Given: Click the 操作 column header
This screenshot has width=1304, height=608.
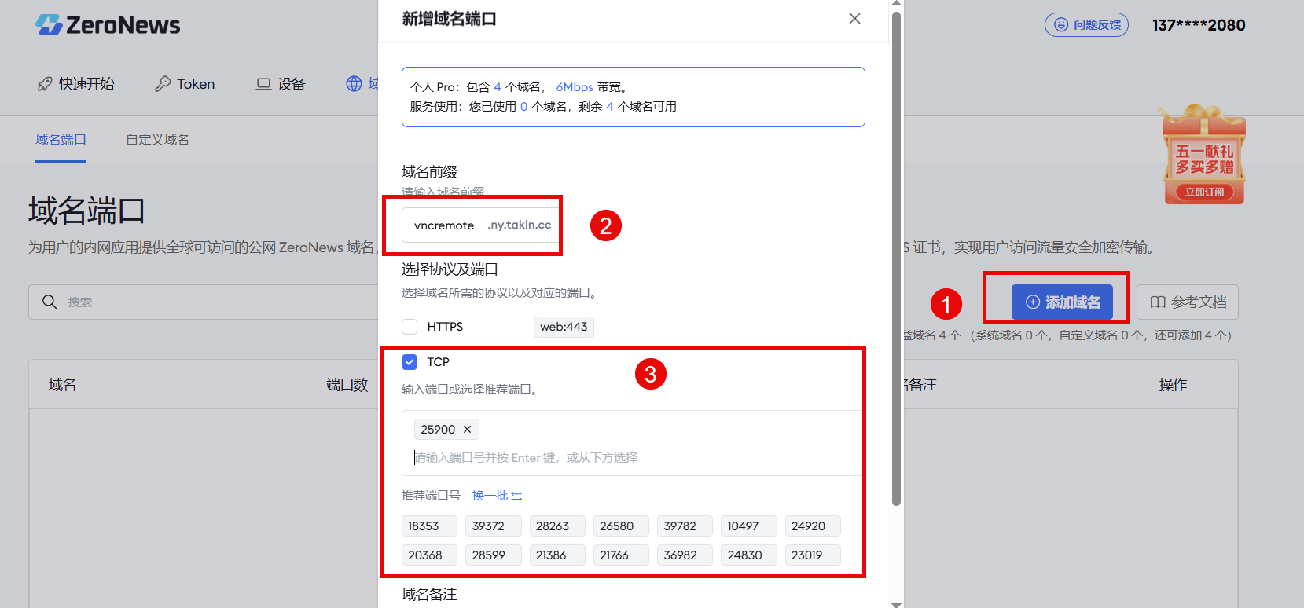Looking at the screenshot, I should click(1173, 385).
